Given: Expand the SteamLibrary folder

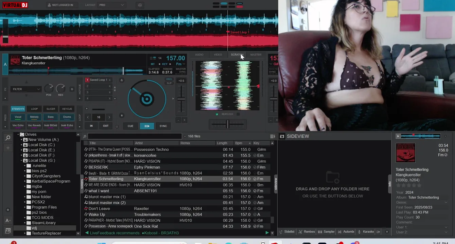Looking at the screenshot, I should [25, 223].
